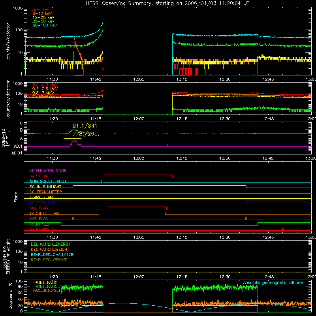The height and width of the screenshot is (316, 316).
Task: Select the SAA_FLAG label
Action: pyautogui.click(x=39, y=208)
